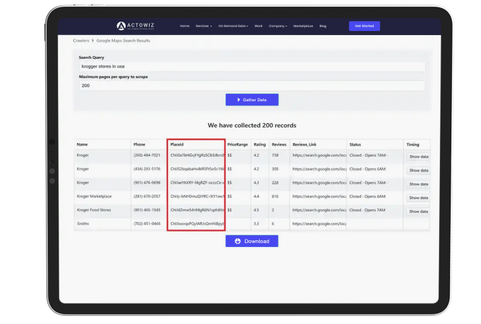Show data for the Kroger Food Stores row
Screen dimensions: 481x324
tap(418, 212)
